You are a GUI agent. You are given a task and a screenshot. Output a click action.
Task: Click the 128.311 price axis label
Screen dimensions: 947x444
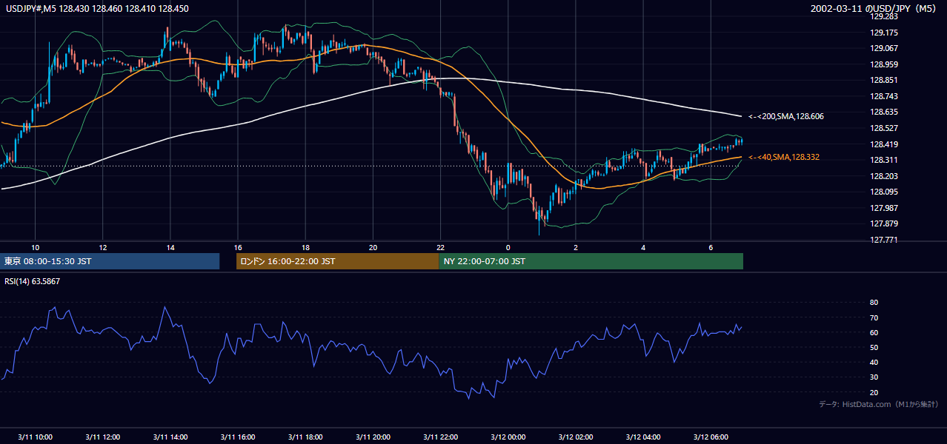coord(885,160)
